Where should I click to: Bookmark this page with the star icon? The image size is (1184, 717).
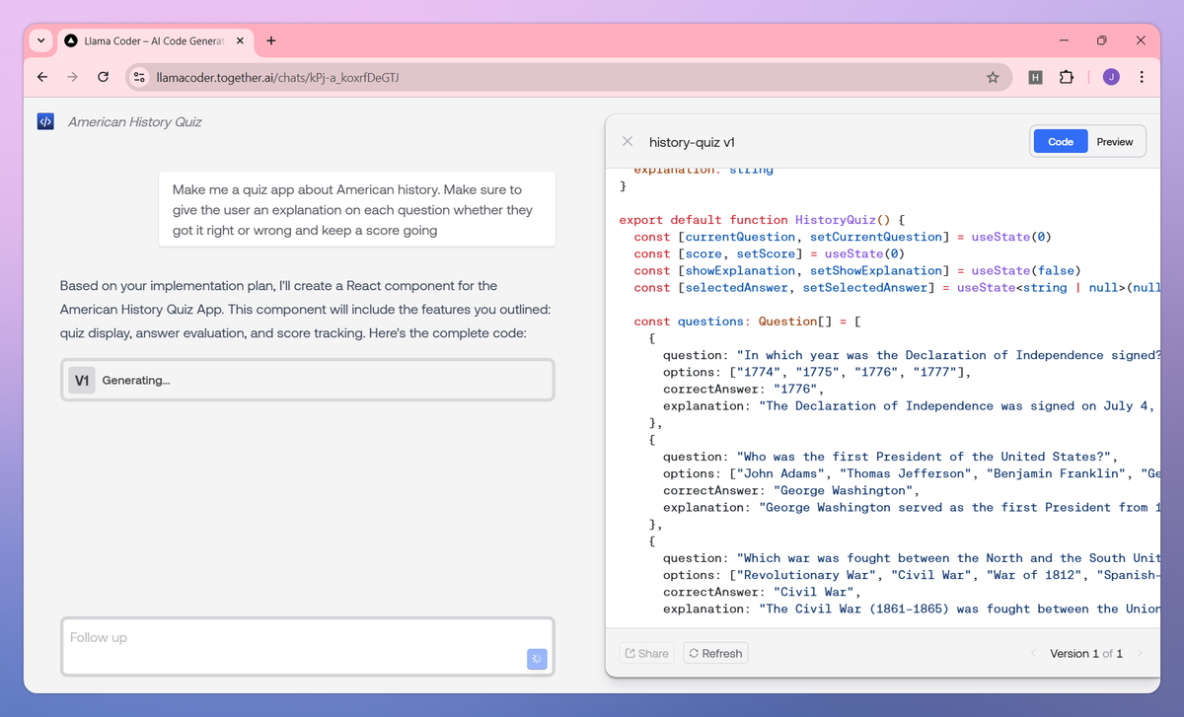(993, 77)
